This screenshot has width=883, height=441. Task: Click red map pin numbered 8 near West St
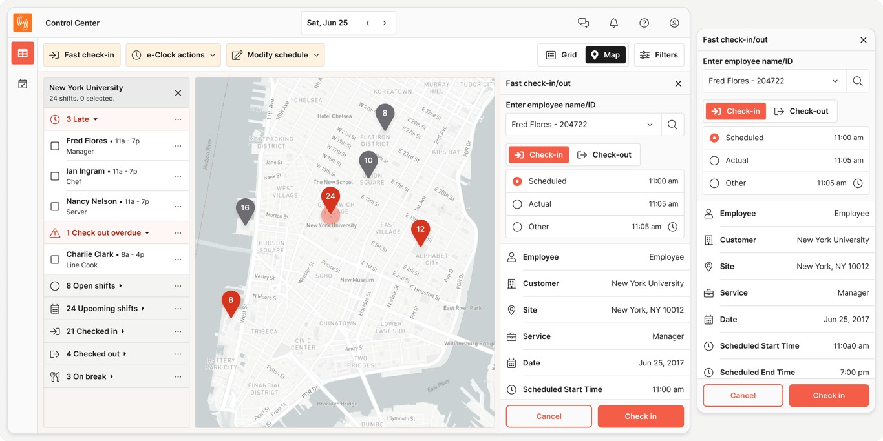pos(231,303)
